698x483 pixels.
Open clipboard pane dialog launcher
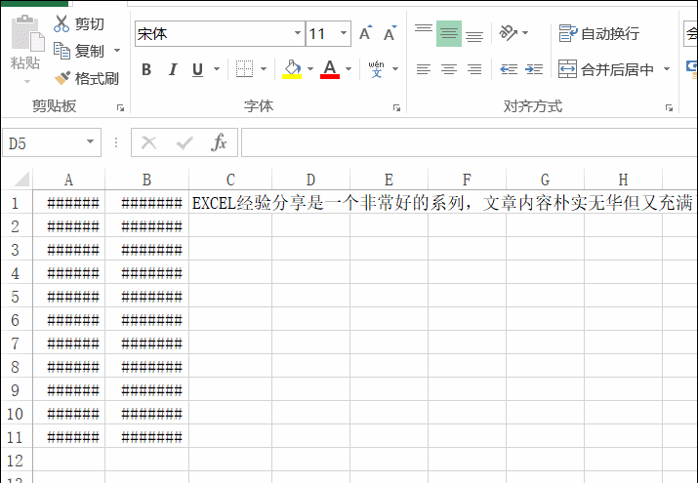120,107
